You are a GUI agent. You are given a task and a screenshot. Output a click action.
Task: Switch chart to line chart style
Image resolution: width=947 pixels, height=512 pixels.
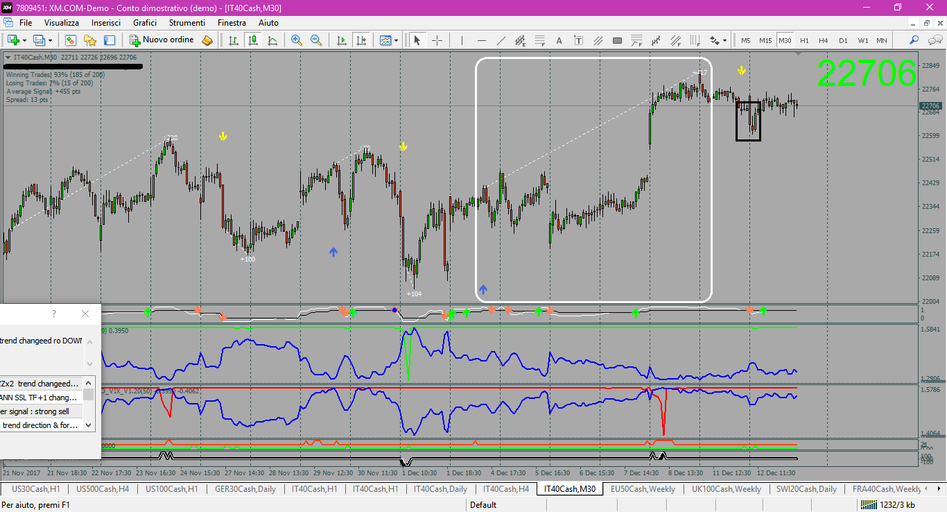coord(272,40)
